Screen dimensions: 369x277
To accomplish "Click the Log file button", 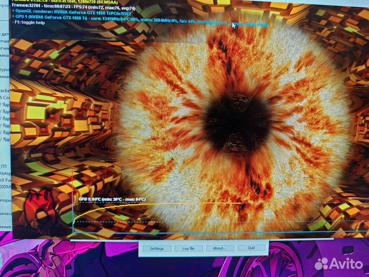I will [x=188, y=248].
